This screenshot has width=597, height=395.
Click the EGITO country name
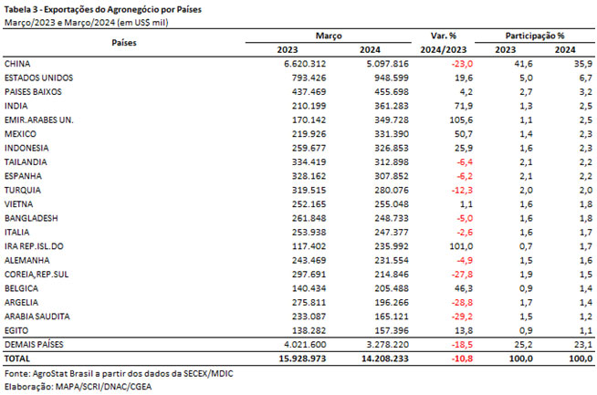(16, 331)
